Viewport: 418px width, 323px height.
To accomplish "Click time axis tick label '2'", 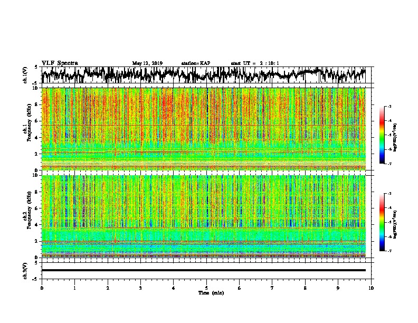I will point(108,288).
